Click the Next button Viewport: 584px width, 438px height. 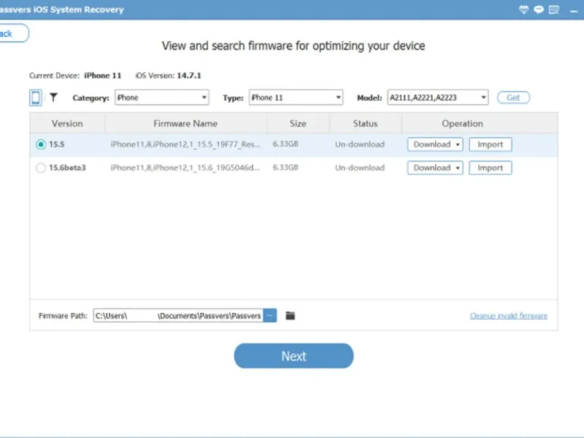(x=293, y=356)
